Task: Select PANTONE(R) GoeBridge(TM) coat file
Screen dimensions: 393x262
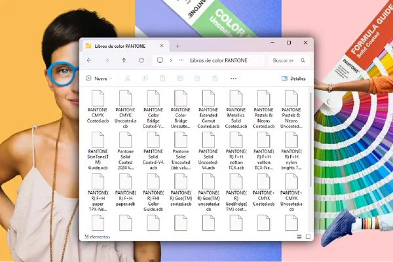Action: tap(236, 193)
